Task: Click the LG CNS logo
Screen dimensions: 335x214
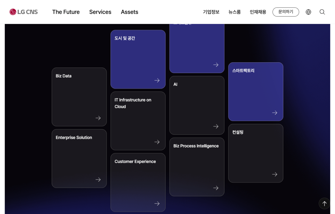Action: click(24, 12)
